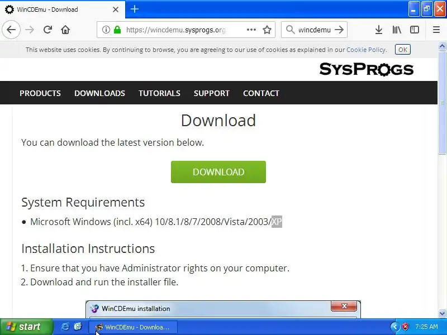The image size is (447, 335).
Task: Open the Cookie Policy link
Action: click(x=366, y=50)
